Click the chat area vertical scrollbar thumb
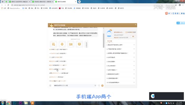 104,40
